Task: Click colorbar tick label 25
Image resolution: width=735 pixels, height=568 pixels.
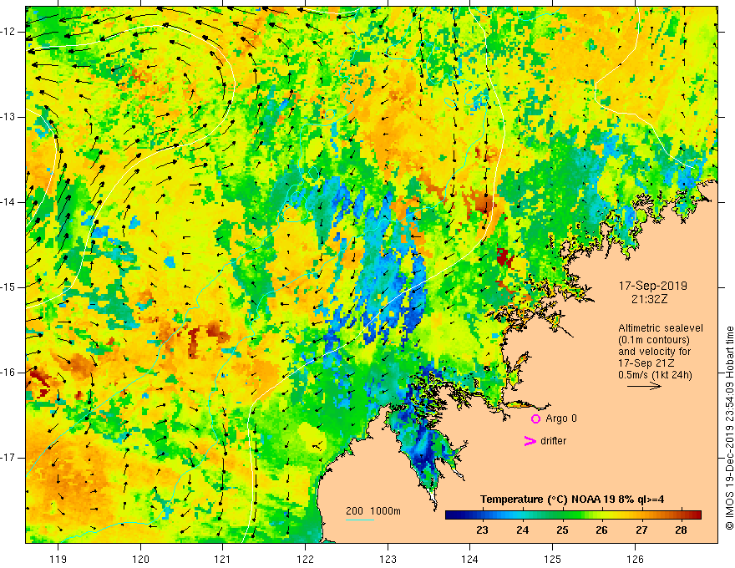Action: point(562,530)
